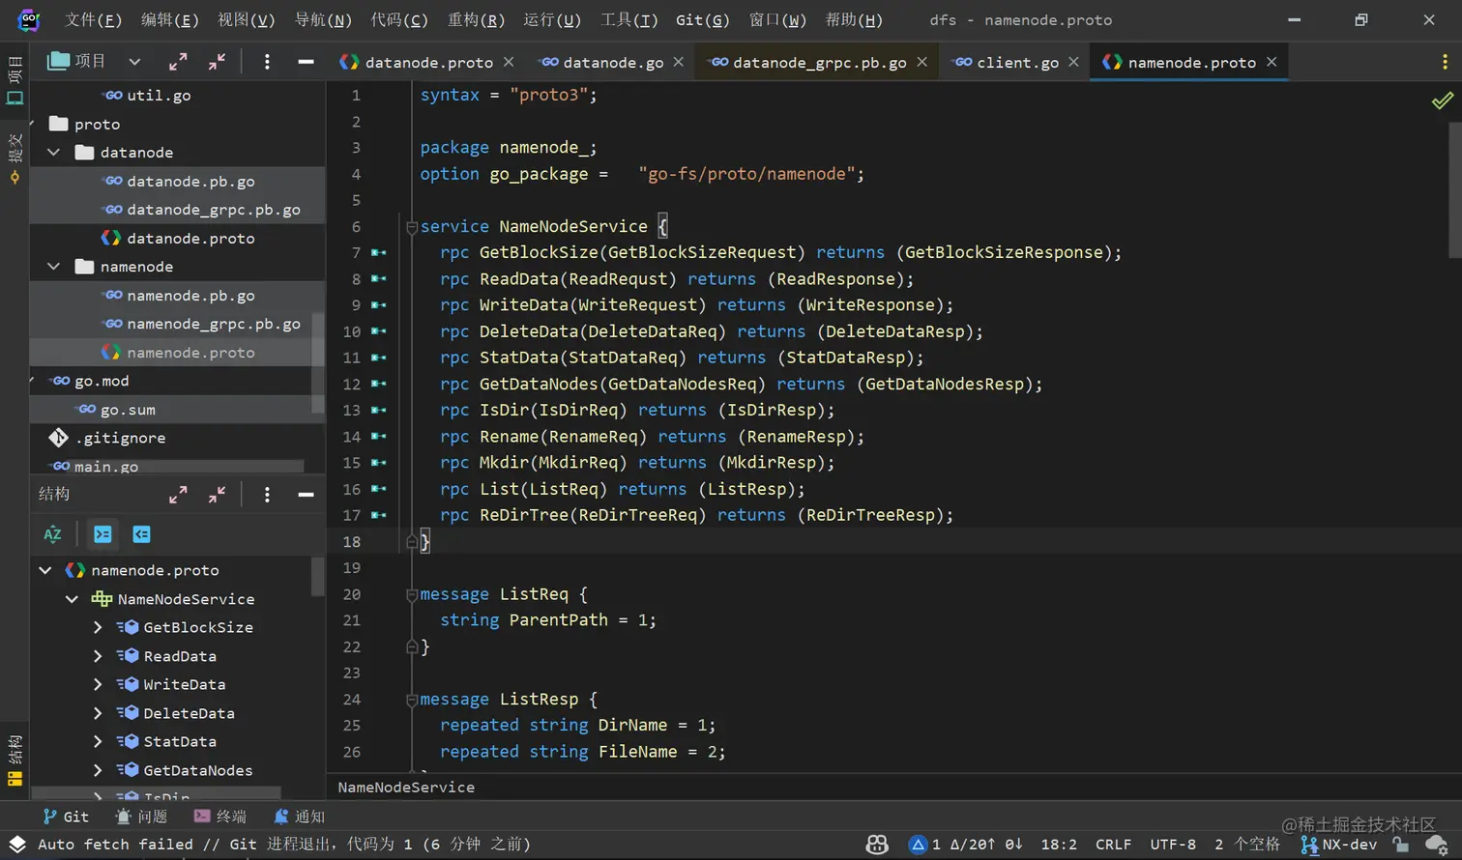1462x860 pixels.
Task: Collapse the namenode folder
Action: click(x=54, y=267)
